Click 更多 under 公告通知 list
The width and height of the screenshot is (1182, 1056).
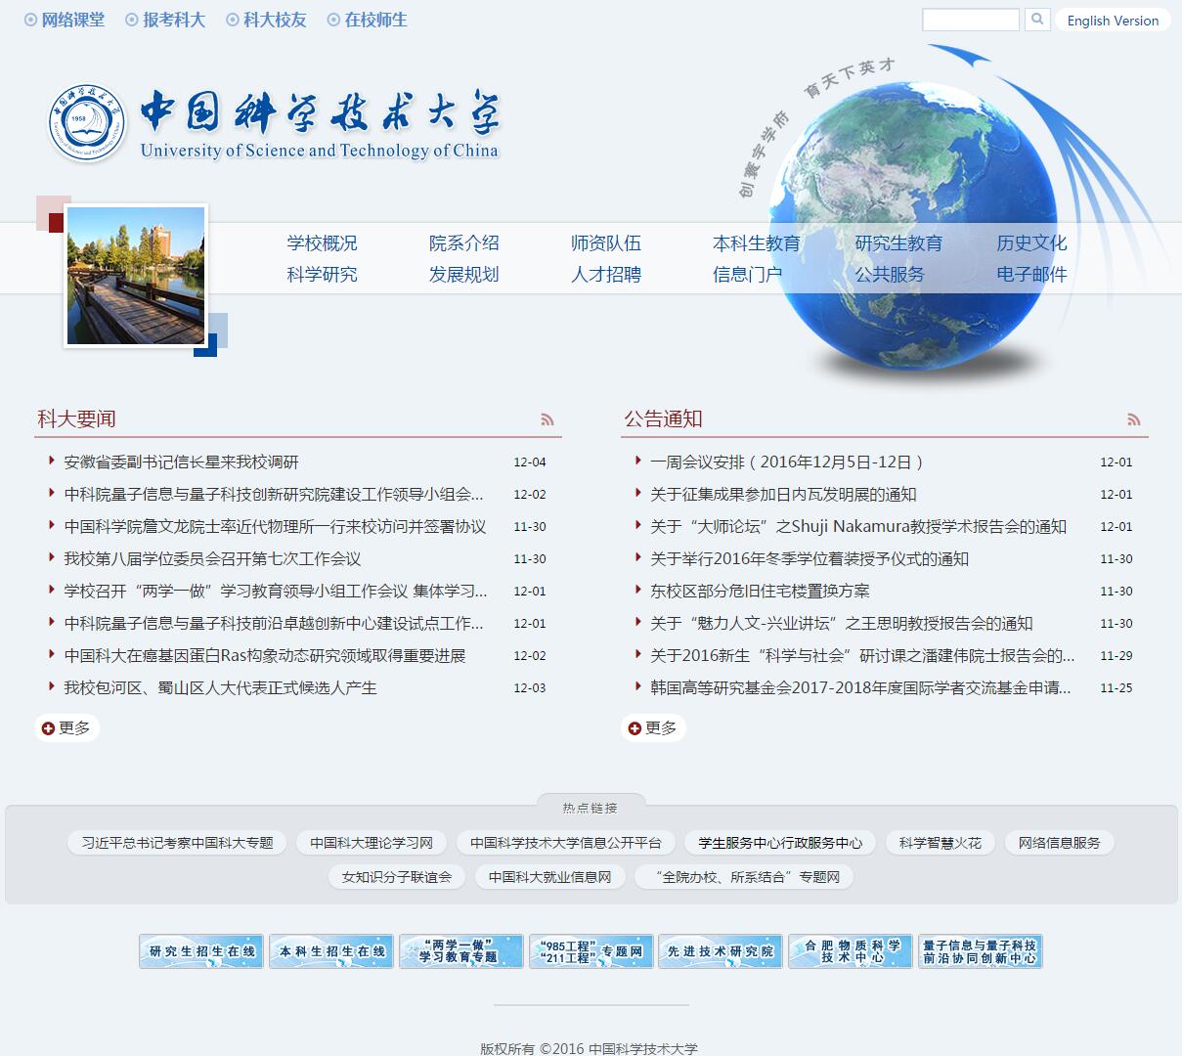(x=653, y=727)
